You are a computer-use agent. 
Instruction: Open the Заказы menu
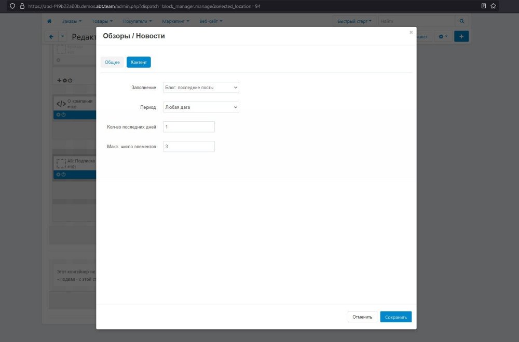coord(71,21)
